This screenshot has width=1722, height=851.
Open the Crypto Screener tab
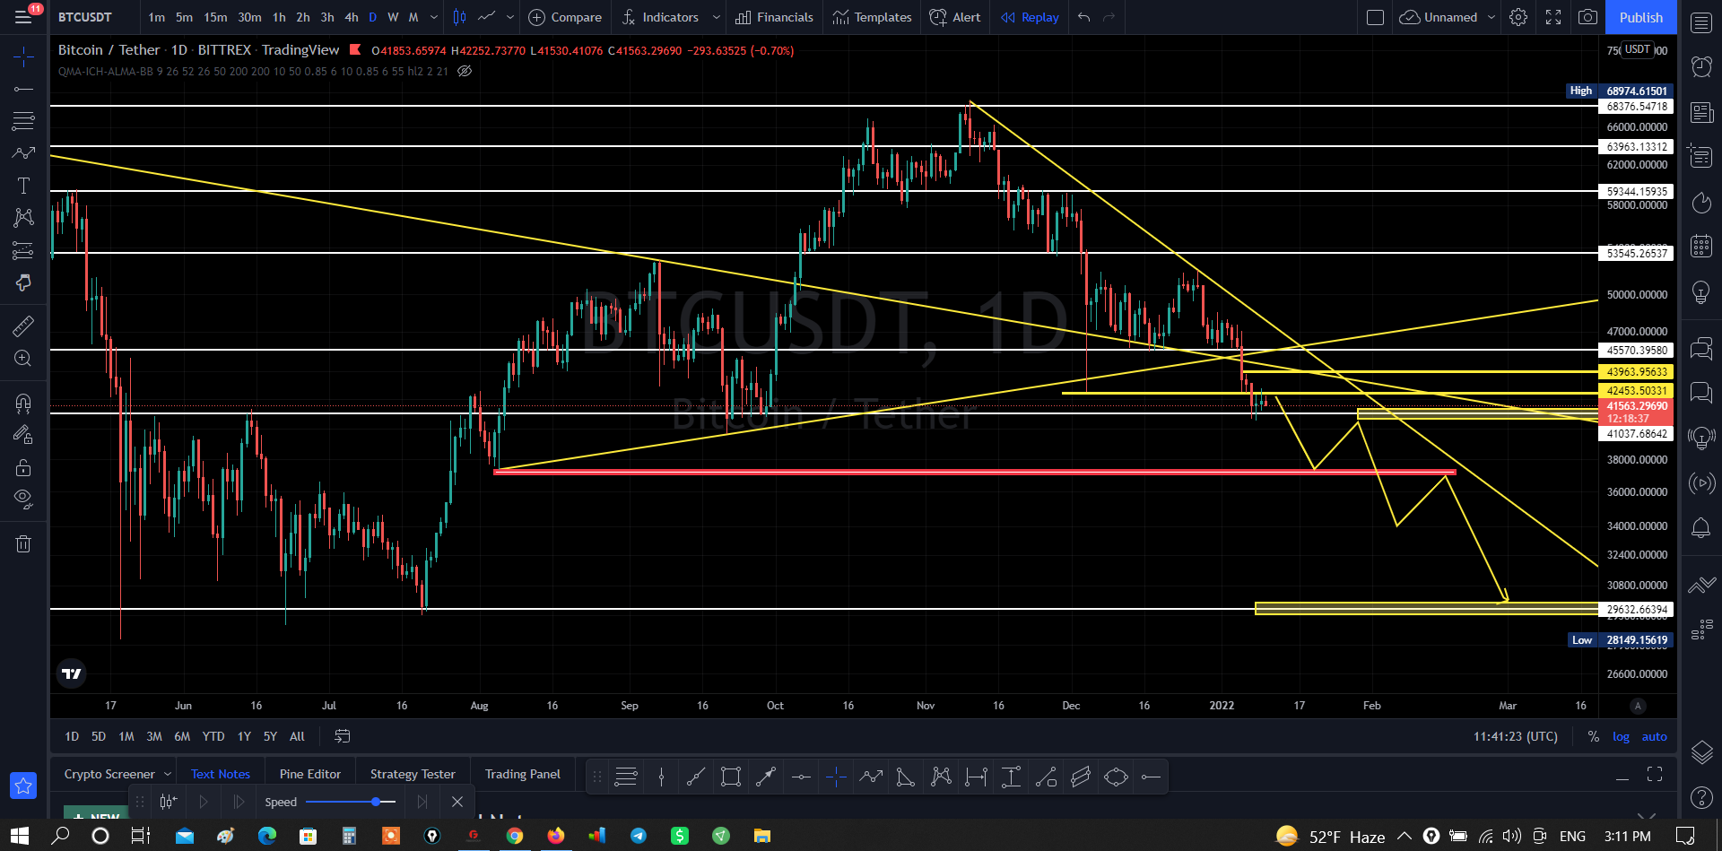click(x=109, y=774)
